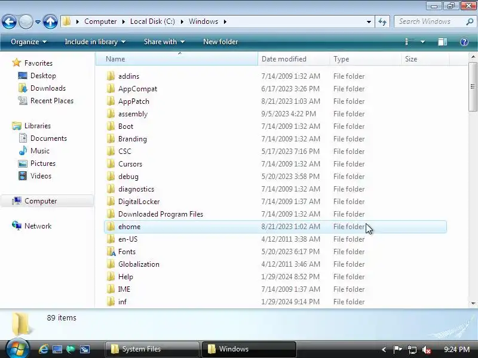Expand arrow after Computer in breadcrumb
Image resolution: width=478 pixels, height=358 pixels.
pos(124,21)
